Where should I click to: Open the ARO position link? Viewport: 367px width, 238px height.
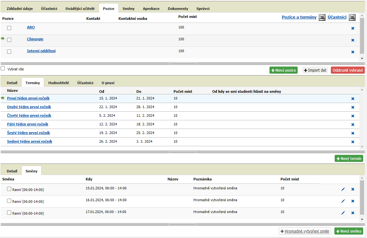point(31,27)
